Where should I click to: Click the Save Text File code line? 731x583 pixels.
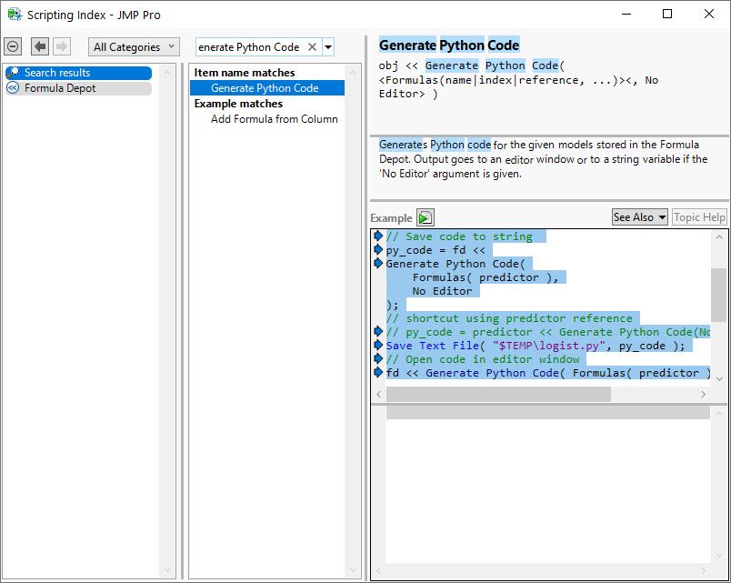(x=536, y=346)
